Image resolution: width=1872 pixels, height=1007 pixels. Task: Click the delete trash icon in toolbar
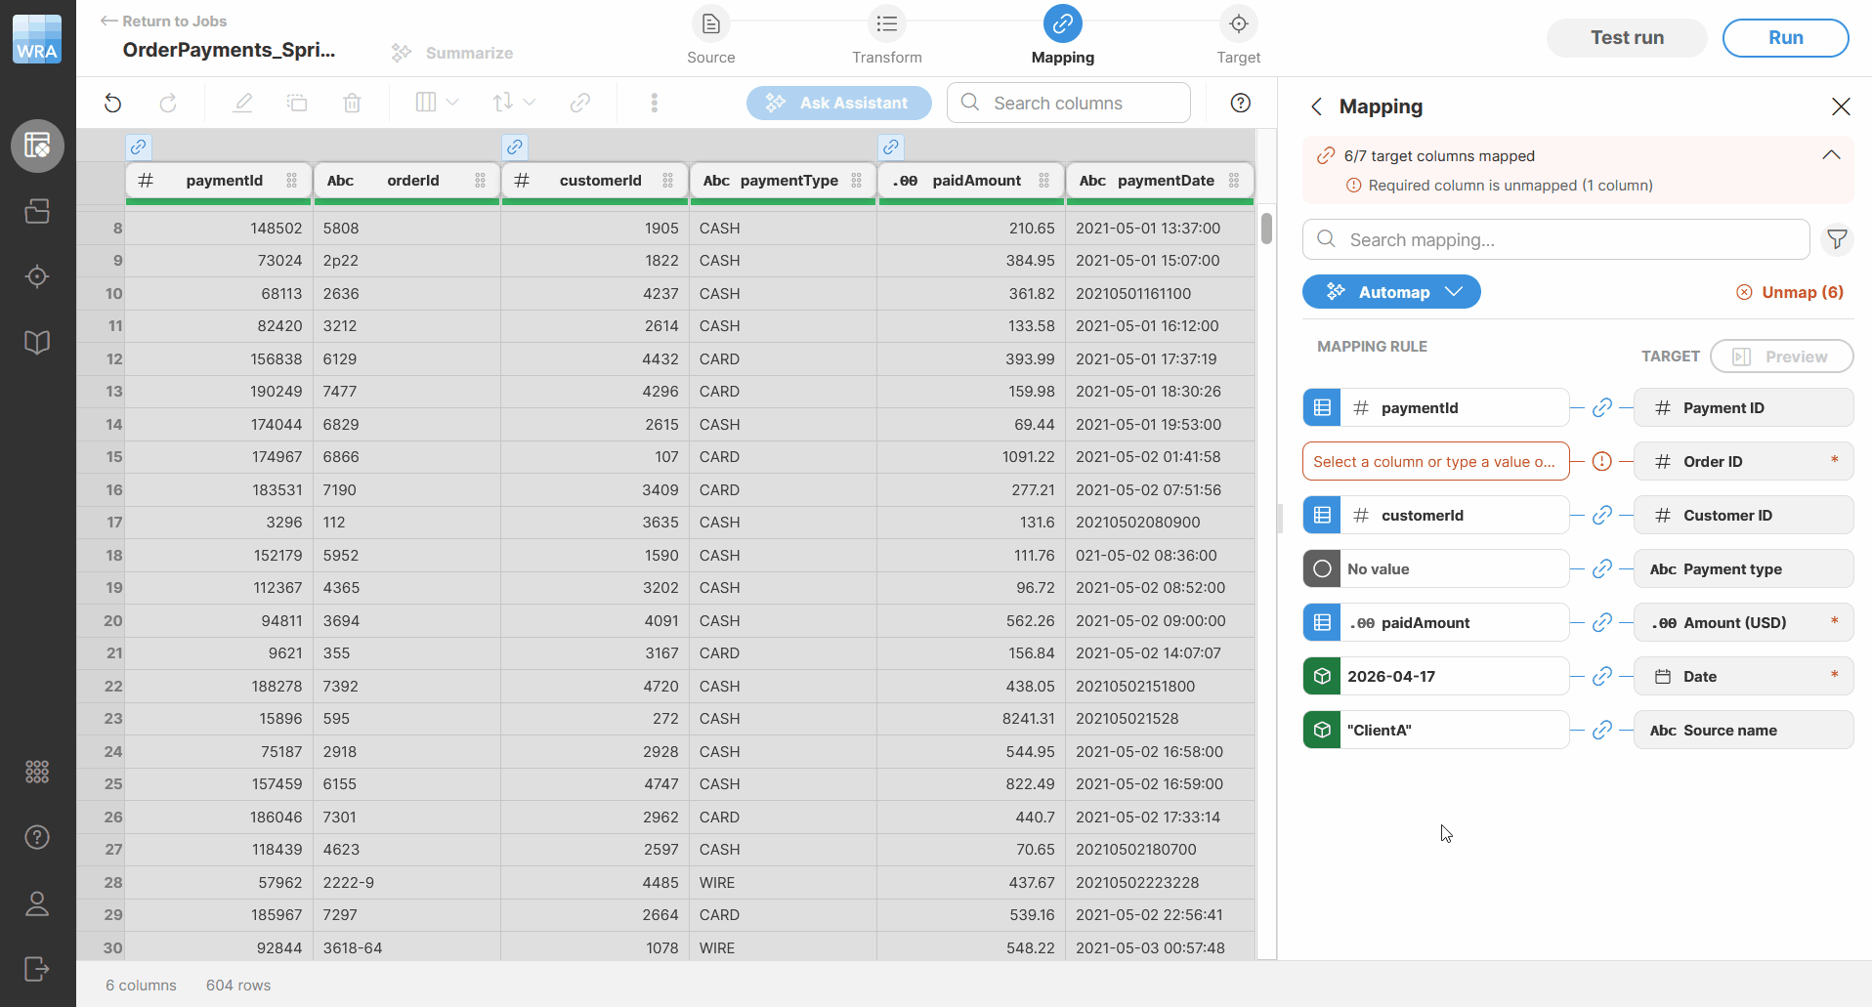pos(352,103)
